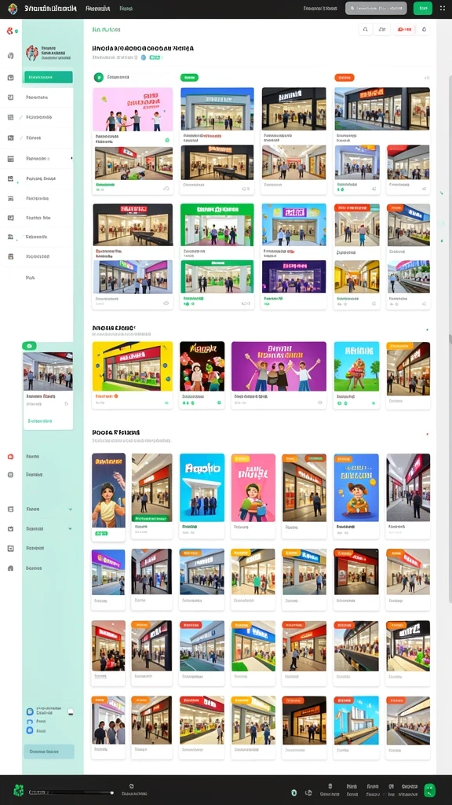452x805 pixels.
Task: Open the blue poster with boy and coins
Action: click(x=356, y=487)
